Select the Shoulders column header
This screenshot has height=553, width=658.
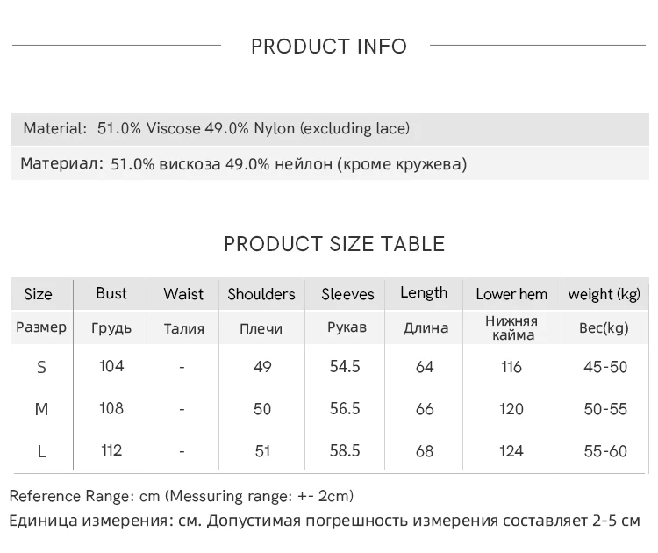[x=261, y=294]
